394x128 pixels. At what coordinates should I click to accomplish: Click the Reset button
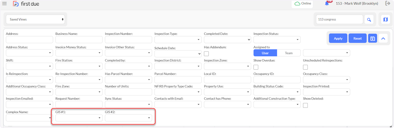[x=358, y=38]
